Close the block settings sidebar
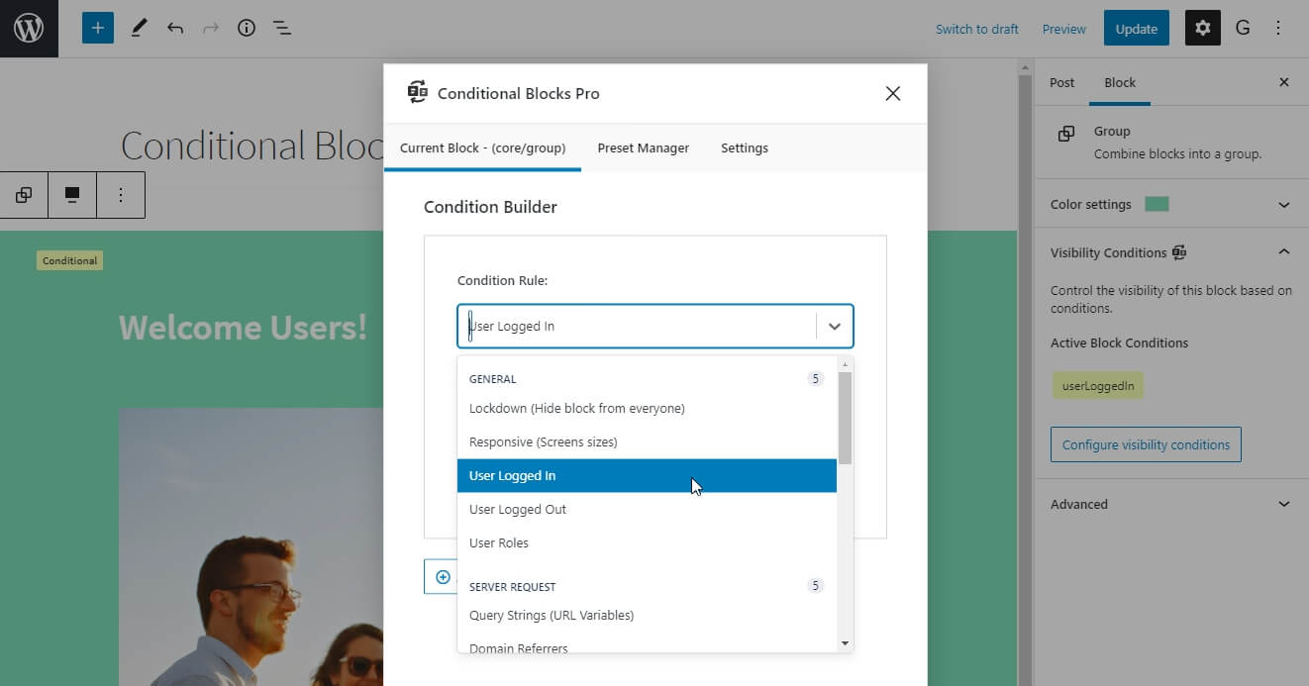1309x686 pixels. pos(1284,83)
